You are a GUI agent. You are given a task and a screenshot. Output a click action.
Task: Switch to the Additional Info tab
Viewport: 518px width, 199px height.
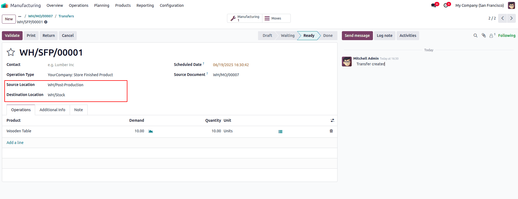[x=52, y=110]
